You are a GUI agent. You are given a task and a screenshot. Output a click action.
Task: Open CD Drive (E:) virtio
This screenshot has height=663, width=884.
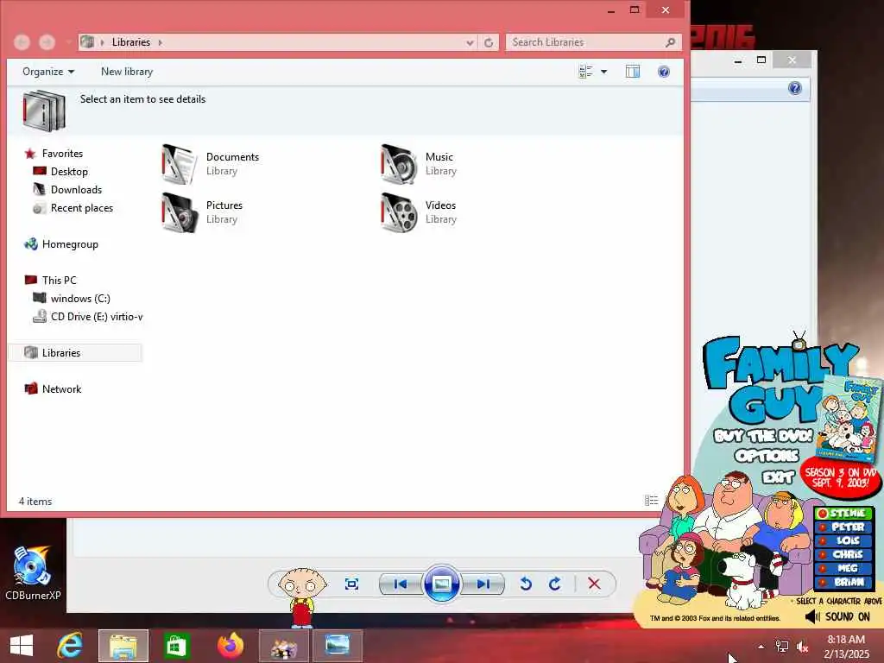[87, 316]
